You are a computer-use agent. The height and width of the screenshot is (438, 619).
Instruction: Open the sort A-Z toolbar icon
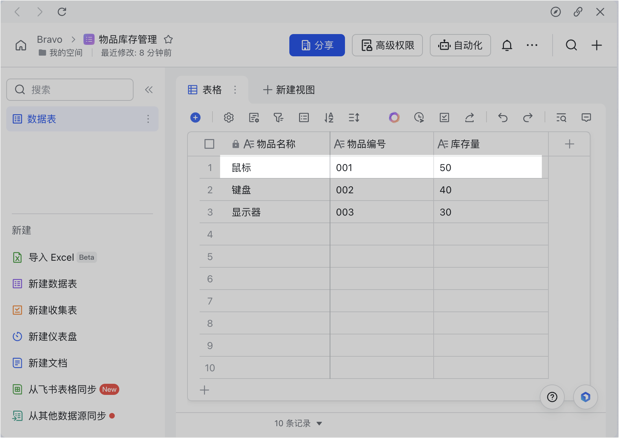329,117
